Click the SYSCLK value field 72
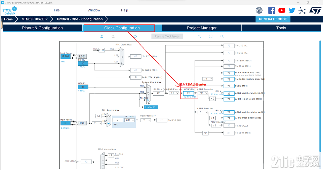 [x=158, y=93]
